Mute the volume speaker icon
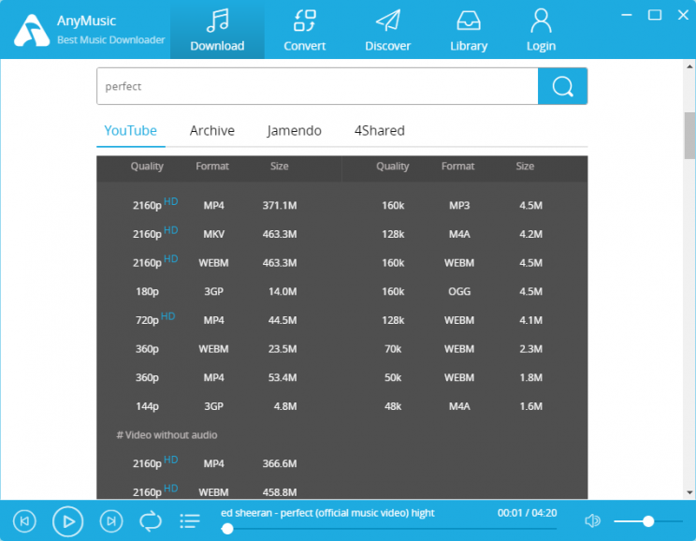This screenshot has width=696, height=541. pos(592,521)
